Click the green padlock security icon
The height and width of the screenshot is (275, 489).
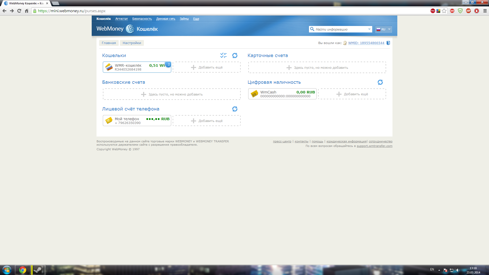35,11
